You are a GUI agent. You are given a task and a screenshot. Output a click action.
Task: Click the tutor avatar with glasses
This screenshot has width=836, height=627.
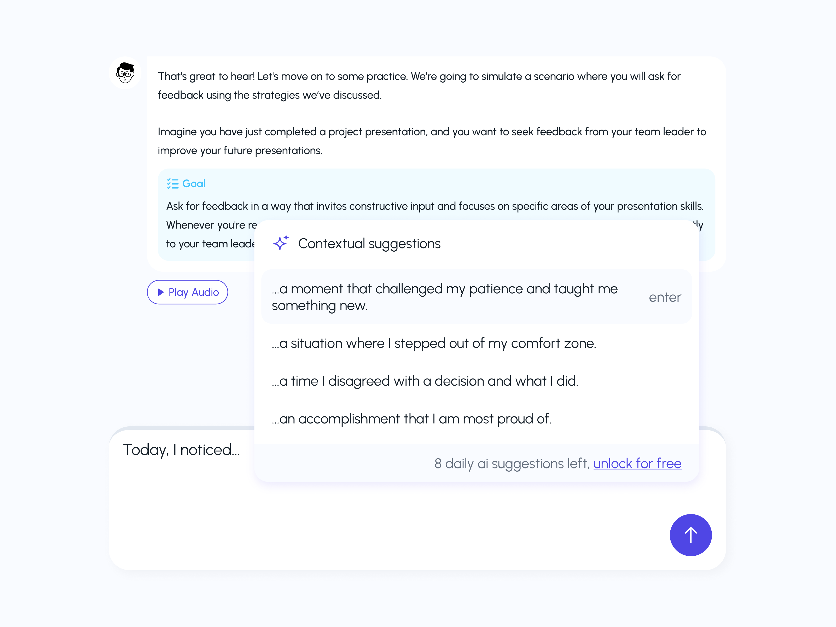(x=125, y=73)
